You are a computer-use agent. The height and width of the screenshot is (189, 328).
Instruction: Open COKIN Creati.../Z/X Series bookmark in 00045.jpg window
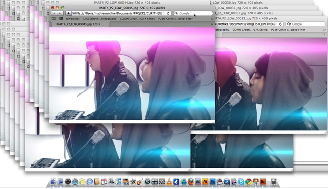(x=137, y=19)
